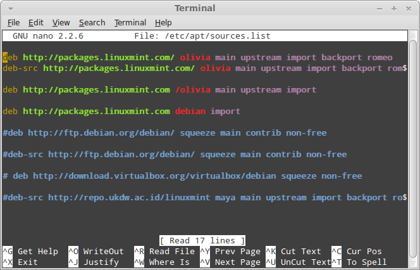Click the URL on the deb-src olivia line
The height and width of the screenshot is (270, 420).
(119, 68)
